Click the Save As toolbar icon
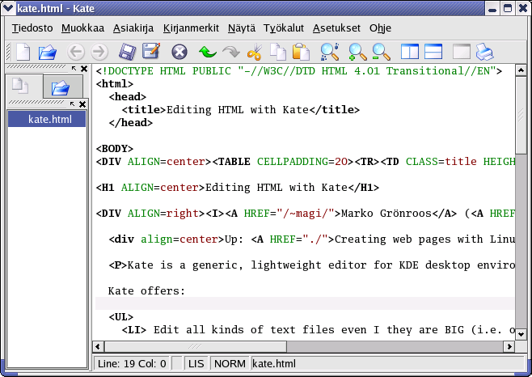532x377 pixels. 151,53
